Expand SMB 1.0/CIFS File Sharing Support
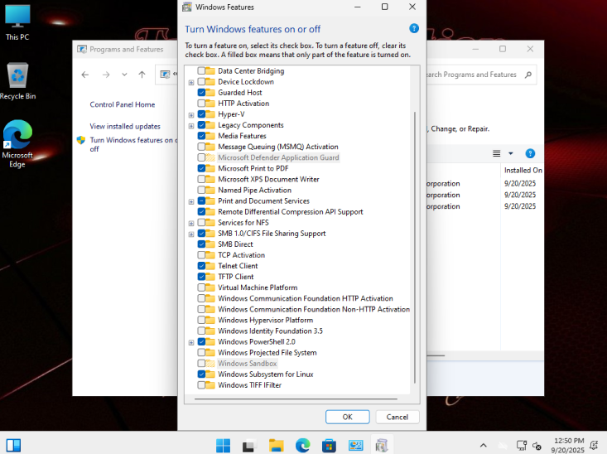This screenshot has width=607, height=454. click(191, 234)
